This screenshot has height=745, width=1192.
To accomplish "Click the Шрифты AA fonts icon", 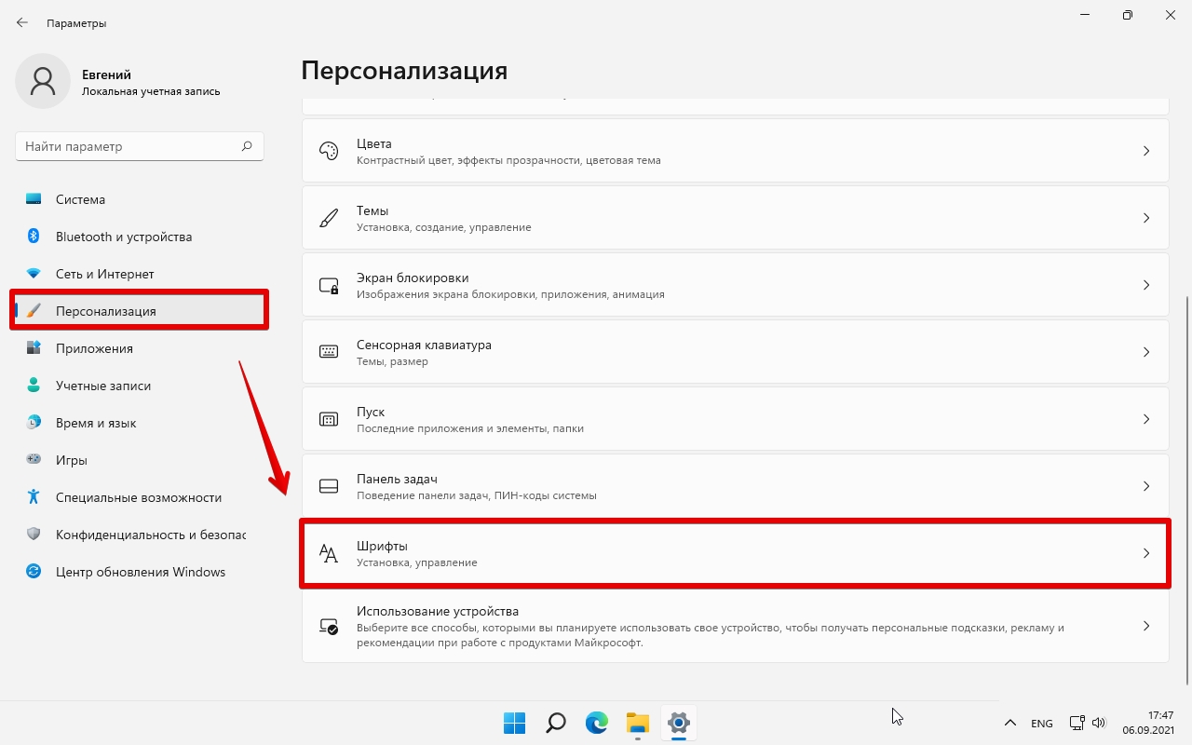I will (329, 553).
